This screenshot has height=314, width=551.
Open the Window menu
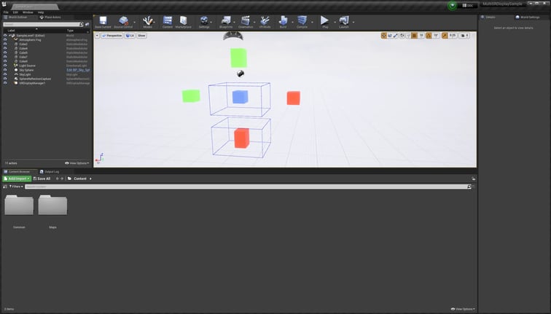point(28,12)
